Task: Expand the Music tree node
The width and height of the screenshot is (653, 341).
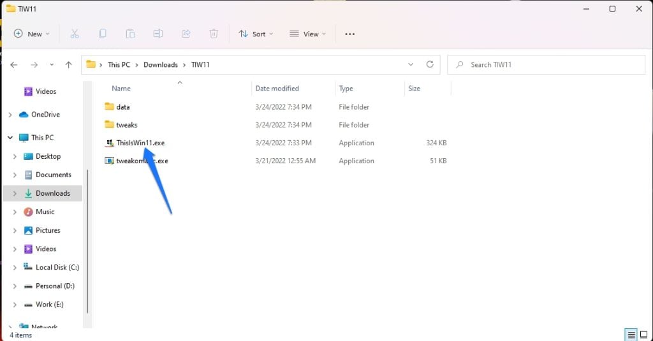Action: point(15,212)
